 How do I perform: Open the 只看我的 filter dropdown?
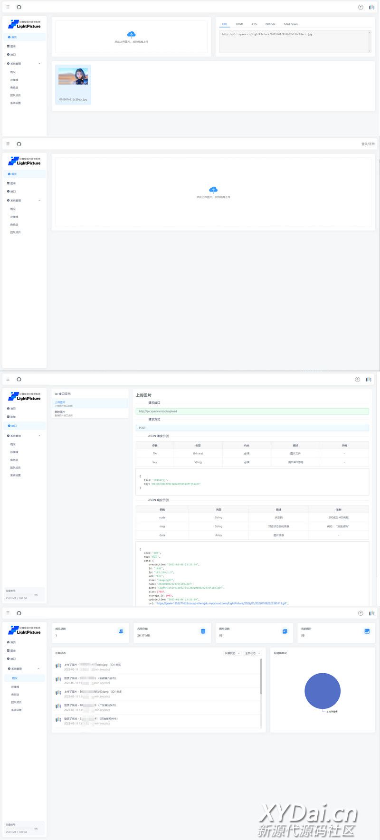[232, 653]
